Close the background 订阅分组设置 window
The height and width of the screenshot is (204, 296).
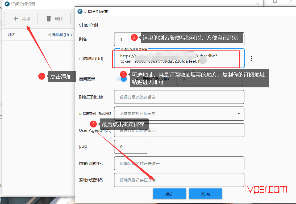(x=257, y=4)
